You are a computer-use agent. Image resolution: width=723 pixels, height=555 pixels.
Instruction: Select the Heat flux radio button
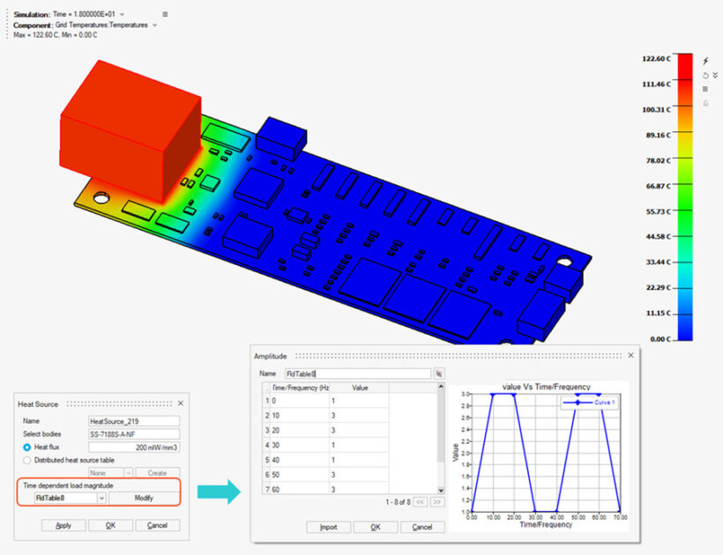click(27, 447)
